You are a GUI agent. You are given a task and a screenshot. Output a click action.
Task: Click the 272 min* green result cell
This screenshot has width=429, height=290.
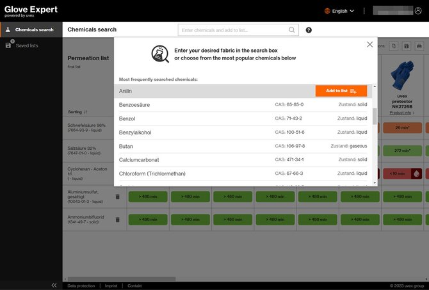pos(402,150)
